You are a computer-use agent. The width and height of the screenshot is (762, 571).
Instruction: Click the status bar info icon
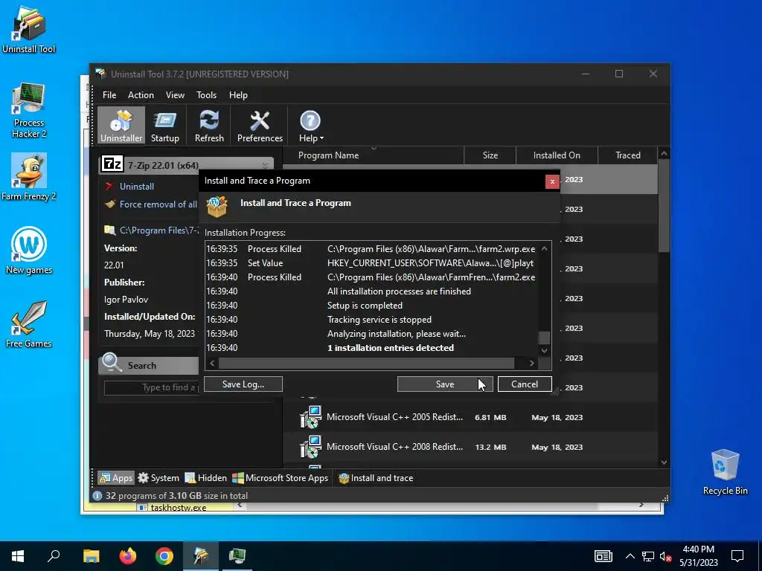97,496
